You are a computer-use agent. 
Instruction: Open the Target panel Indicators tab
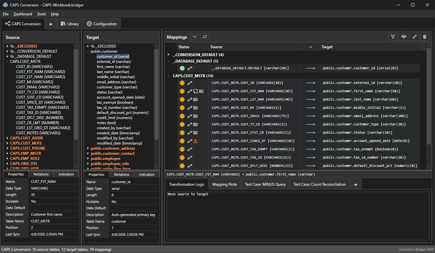point(147,175)
